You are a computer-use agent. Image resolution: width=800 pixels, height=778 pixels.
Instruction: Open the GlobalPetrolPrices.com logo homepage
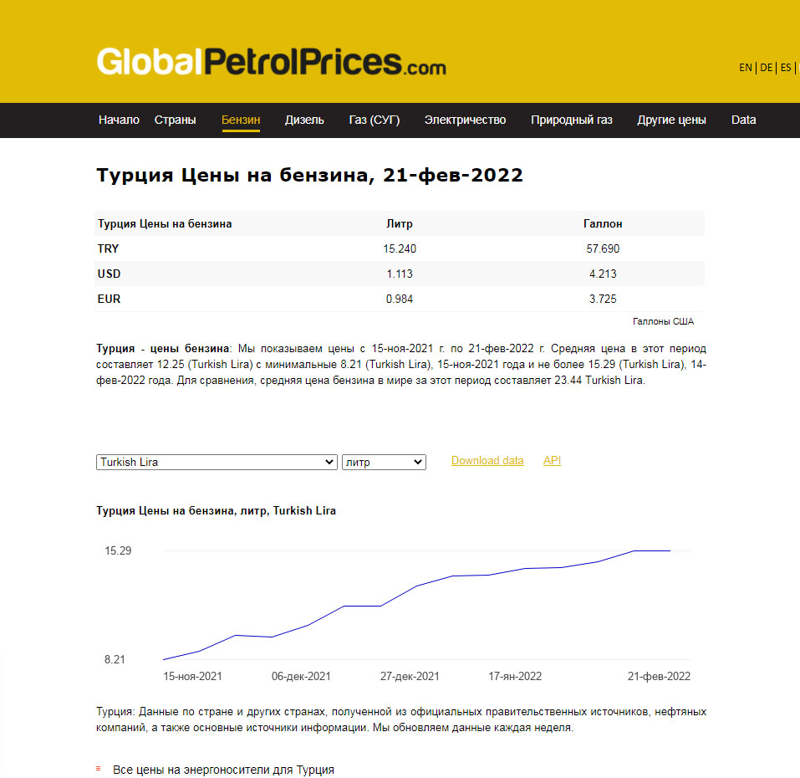272,62
